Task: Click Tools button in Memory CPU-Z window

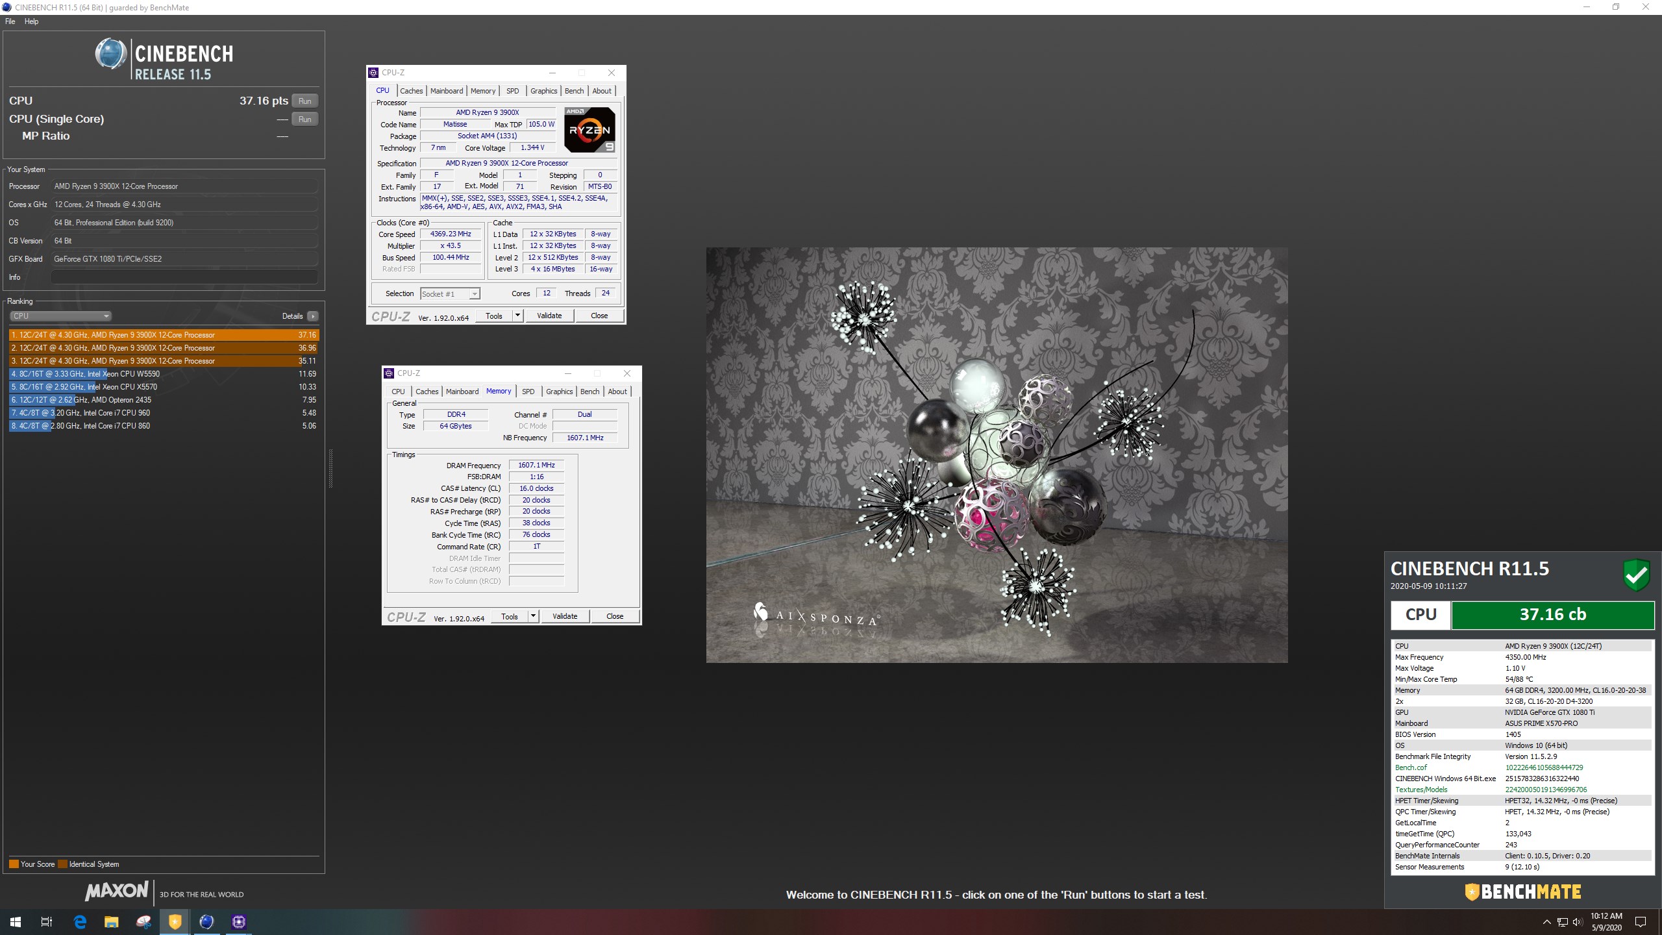Action: point(510,617)
